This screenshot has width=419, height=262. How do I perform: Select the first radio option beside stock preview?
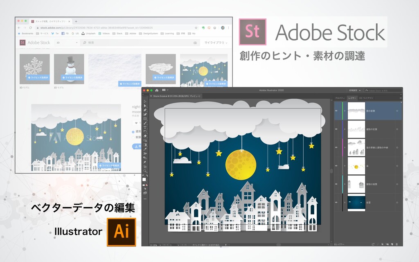pos(133,132)
